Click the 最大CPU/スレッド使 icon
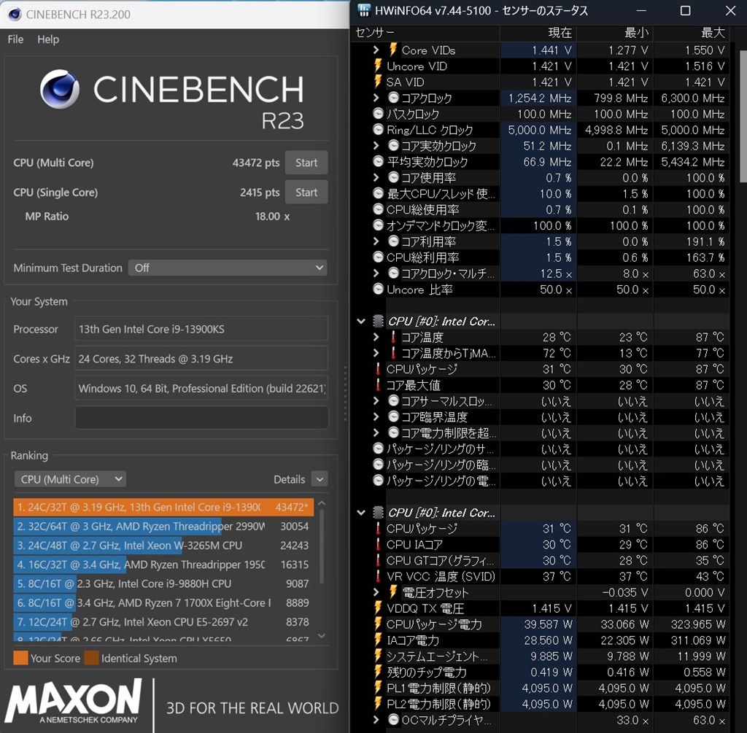 tap(379, 193)
